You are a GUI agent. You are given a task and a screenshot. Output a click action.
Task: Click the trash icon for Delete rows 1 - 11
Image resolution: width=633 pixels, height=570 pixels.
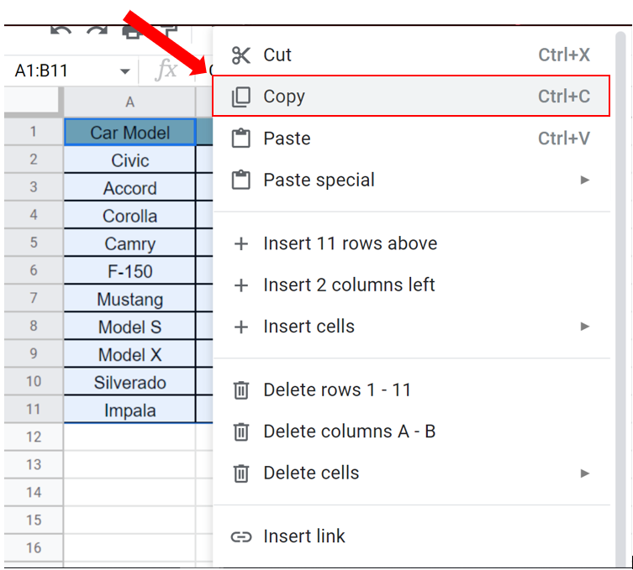(x=241, y=390)
